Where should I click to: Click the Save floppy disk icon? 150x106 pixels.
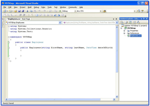(19, 11)
